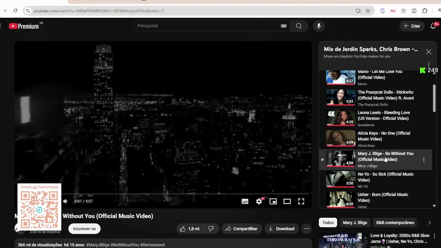The width and height of the screenshot is (441, 248).
Task: Play Mario - Let Me Love You
Action: [x=376, y=77]
